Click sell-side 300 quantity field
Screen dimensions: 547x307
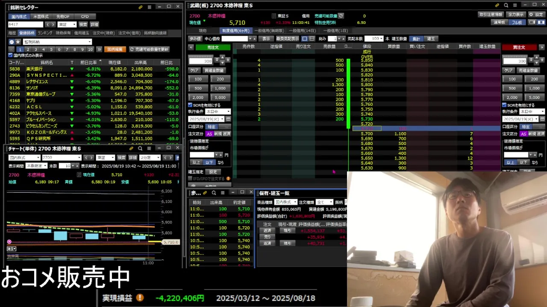201,61
